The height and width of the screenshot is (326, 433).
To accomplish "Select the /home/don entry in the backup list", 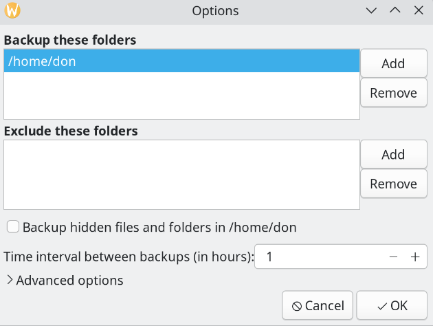I will pos(181,61).
